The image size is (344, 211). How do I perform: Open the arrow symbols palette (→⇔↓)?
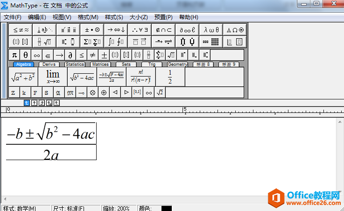coord(116,29)
